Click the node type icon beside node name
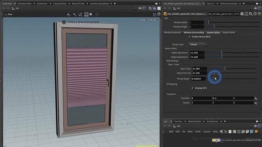Viewport: 262px width, 147px height. [165, 14]
